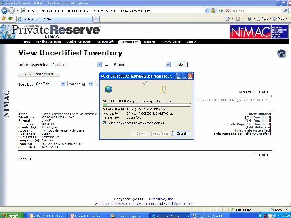Click the View History link

tap(259, 114)
